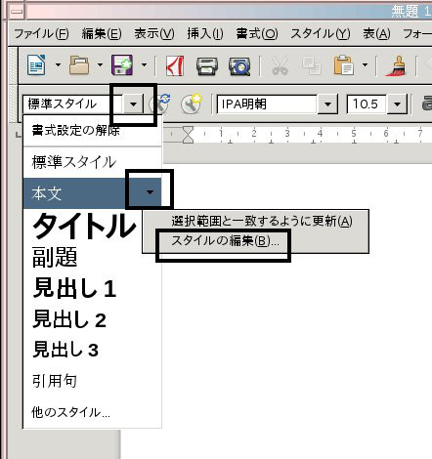Click the Update Style icon

160,104
